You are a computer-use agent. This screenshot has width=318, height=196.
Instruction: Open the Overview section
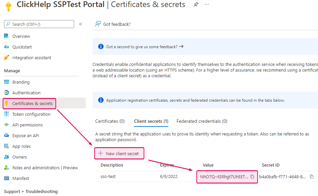click(x=21, y=36)
